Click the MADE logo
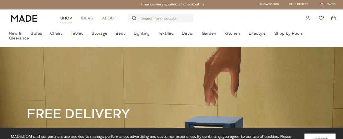343x139 pixels. pyautogui.click(x=24, y=18)
